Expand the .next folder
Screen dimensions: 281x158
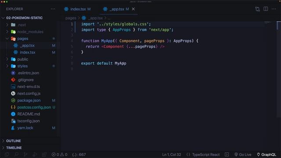point(7,25)
